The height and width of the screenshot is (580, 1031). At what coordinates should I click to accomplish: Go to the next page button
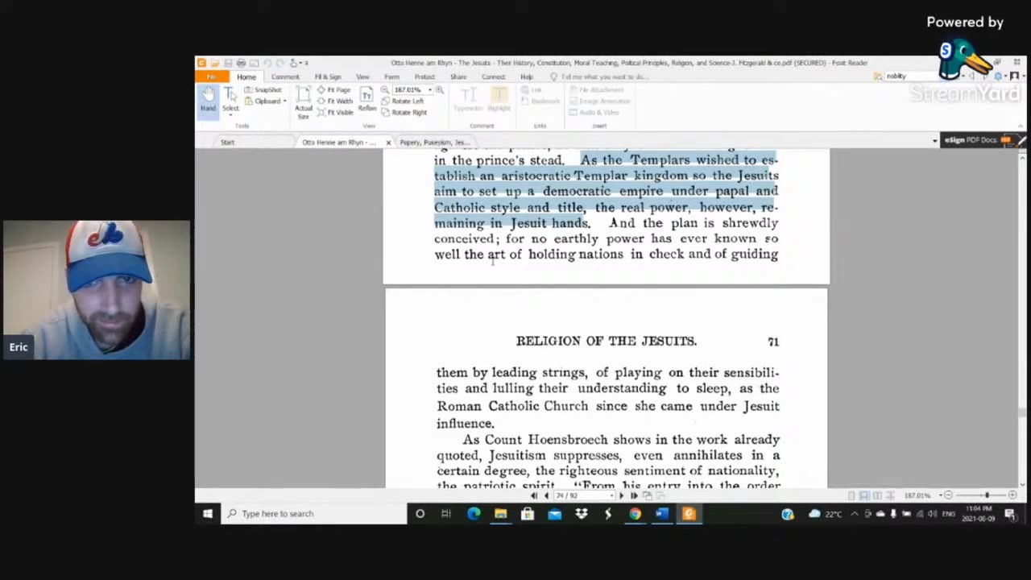620,495
